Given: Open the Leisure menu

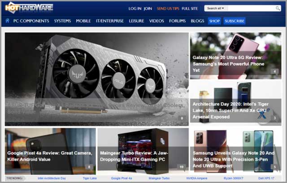Looking at the screenshot, I should tap(136, 21).
